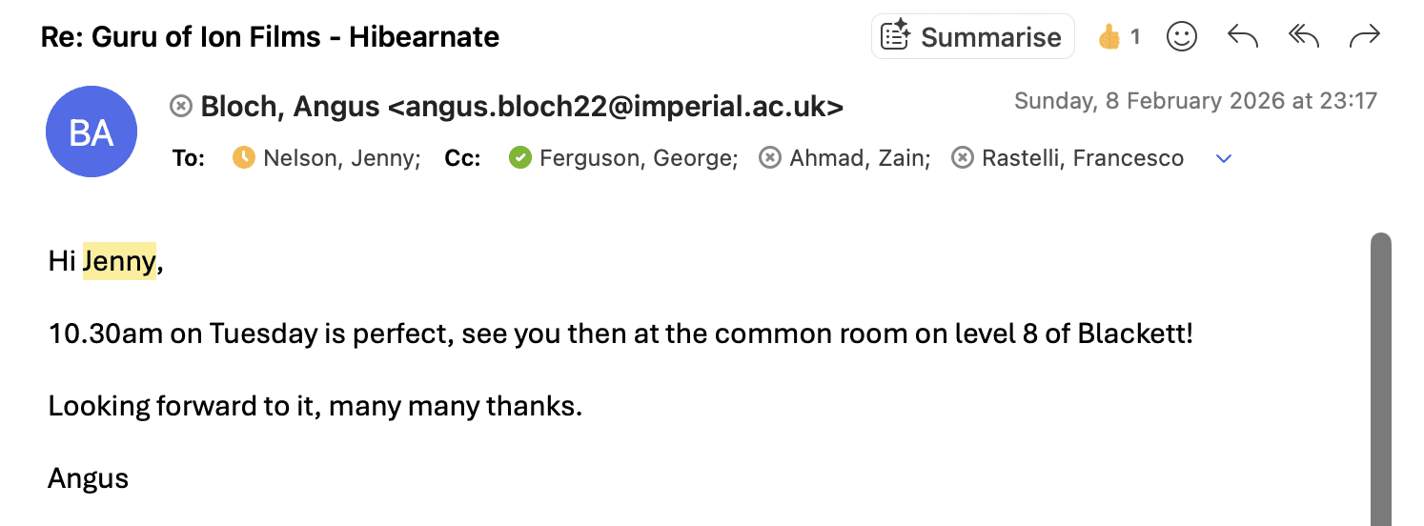Image resolution: width=1424 pixels, height=526 pixels.
Task: Open the emoji reaction picker
Action: coord(1182,37)
